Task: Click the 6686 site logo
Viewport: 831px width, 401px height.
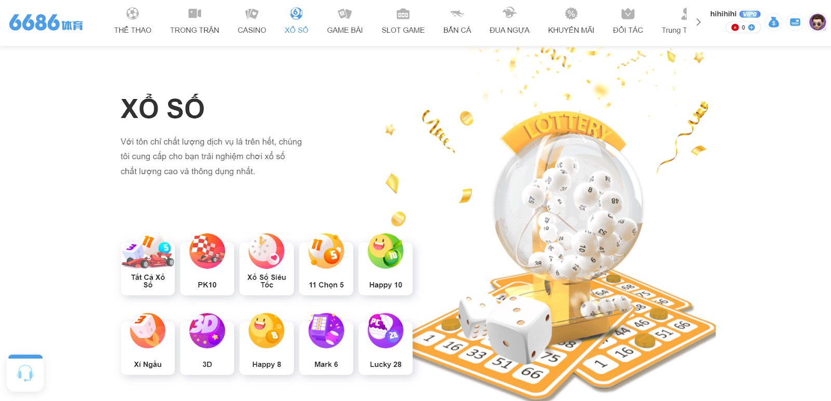Action: click(x=46, y=22)
